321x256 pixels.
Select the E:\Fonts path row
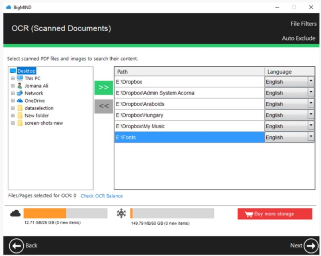click(189, 137)
